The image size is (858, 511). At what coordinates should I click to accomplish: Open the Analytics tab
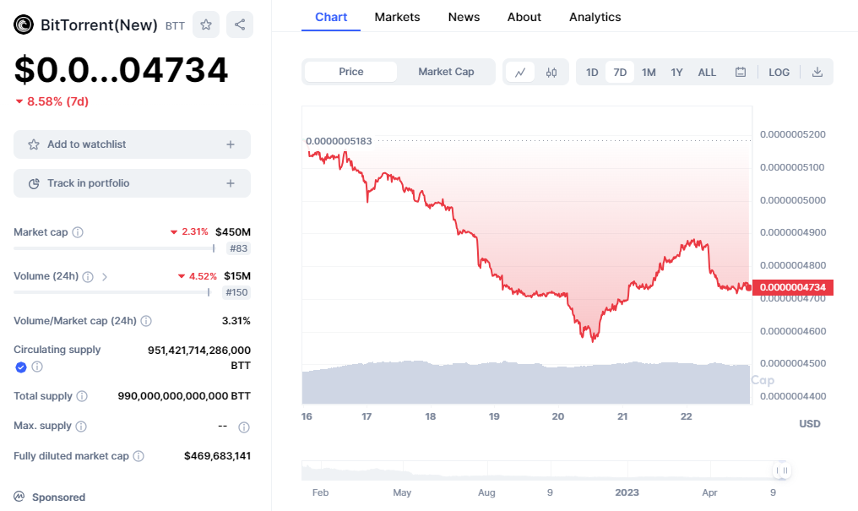pyautogui.click(x=595, y=17)
